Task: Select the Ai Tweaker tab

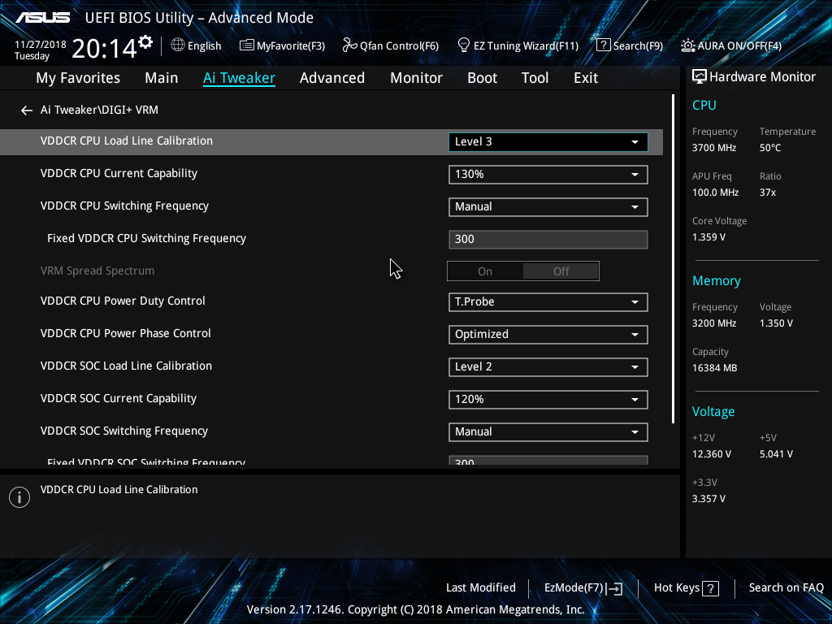Action: [x=239, y=78]
